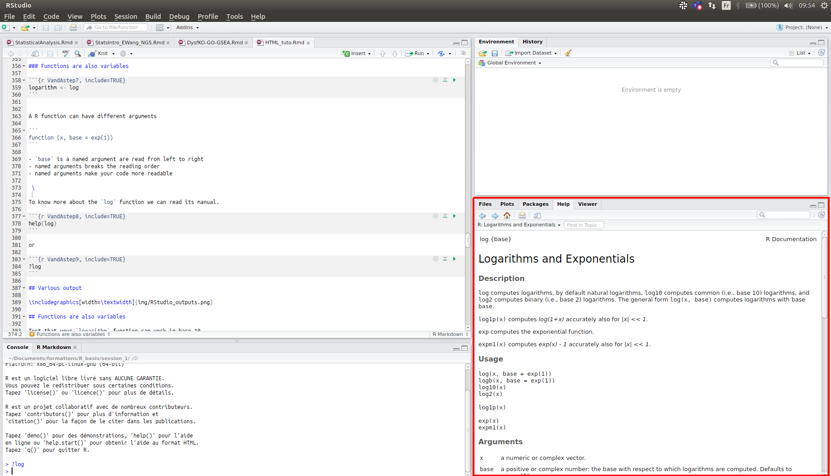Open Find/Replace magnifier in editor toolbar
Screen dimensions: 831x476
click(78, 54)
